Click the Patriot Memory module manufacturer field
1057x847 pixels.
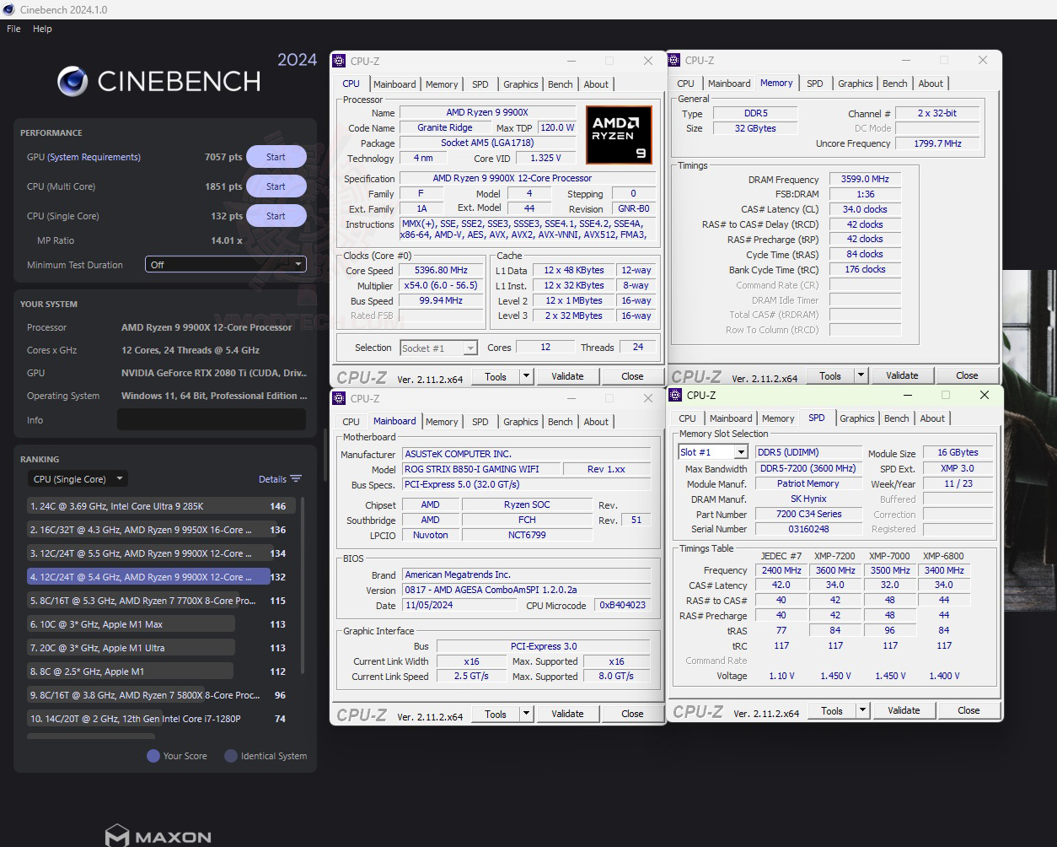click(x=808, y=483)
